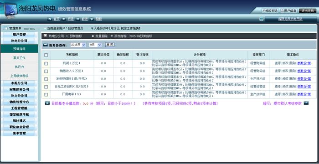Click 参数 in the 利润(万元) row
The width and height of the screenshot is (319, 164).
click(x=300, y=63)
